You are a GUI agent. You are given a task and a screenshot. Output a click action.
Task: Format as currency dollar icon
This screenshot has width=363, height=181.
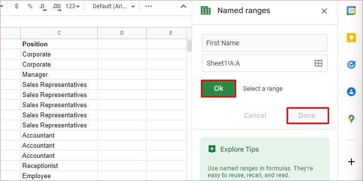pyautogui.click(x=16, y=6)
